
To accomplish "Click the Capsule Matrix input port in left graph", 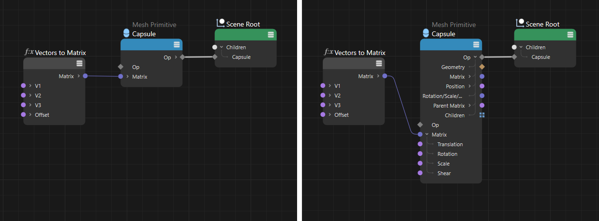I will [120, 76].
